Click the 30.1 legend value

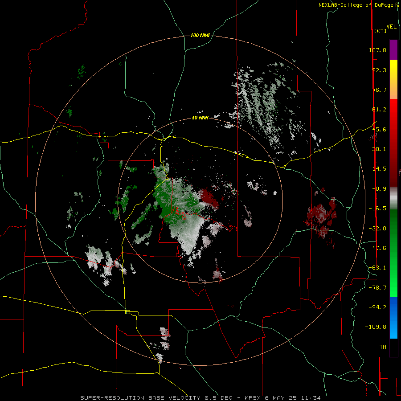tap(379, 149)
